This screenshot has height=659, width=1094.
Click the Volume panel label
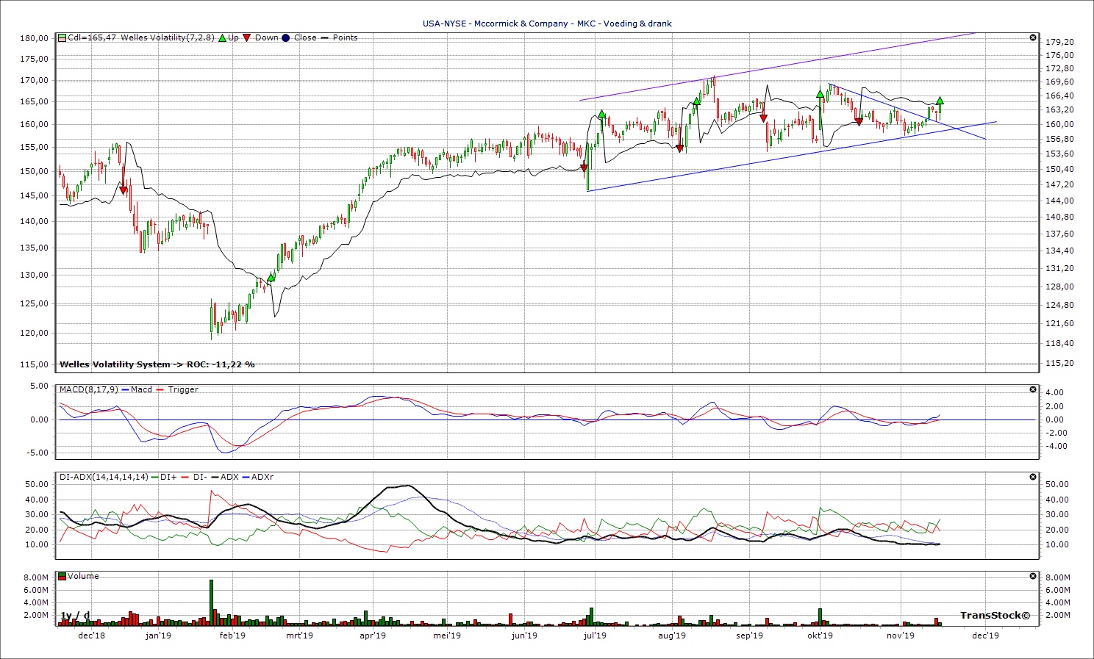[x=83, y=576]
